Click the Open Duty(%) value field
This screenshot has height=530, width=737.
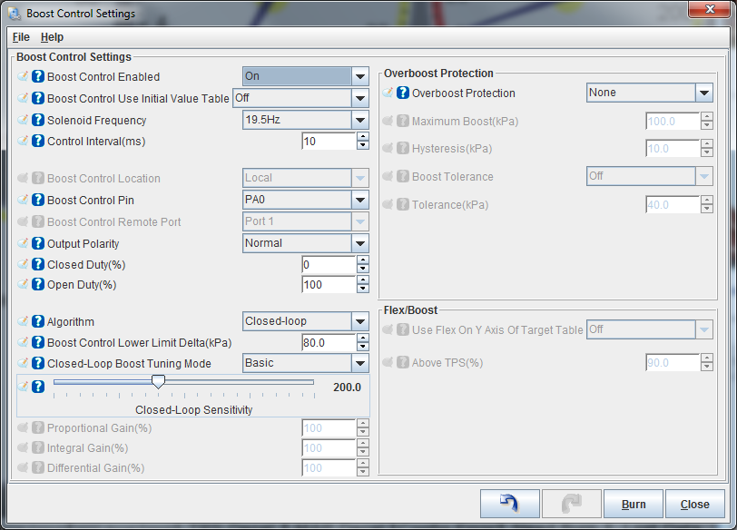pyautogui.click(x=329, y=284)
